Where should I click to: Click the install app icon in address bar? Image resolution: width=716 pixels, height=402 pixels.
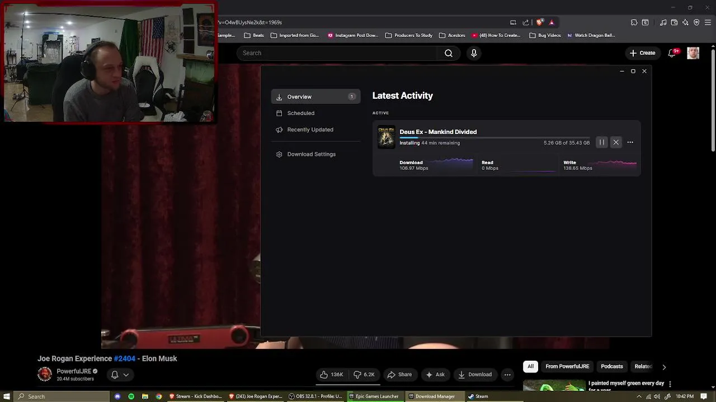click(x=513, y=22)
